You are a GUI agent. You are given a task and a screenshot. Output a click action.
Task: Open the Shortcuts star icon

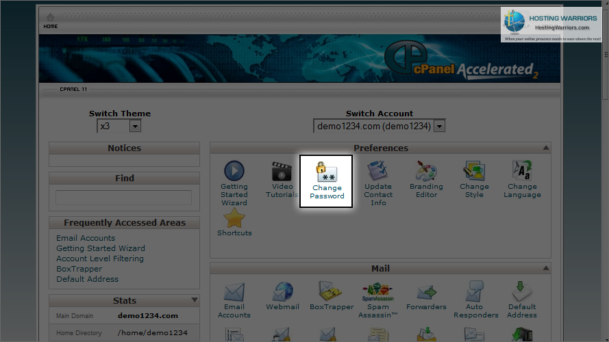point(234,218)
